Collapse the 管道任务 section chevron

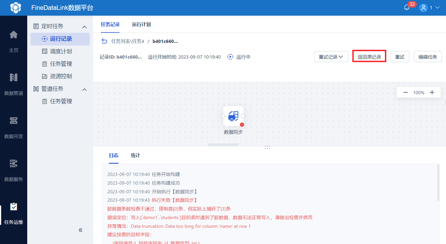click(x=84, y=89)
